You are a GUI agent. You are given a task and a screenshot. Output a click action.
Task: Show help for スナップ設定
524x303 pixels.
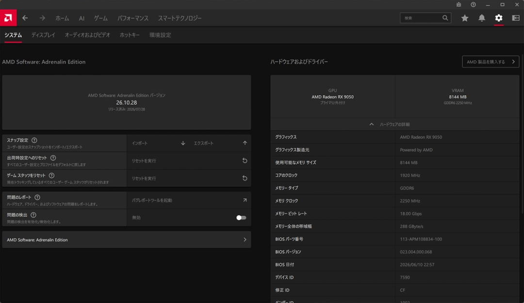[x=34, y=140]
